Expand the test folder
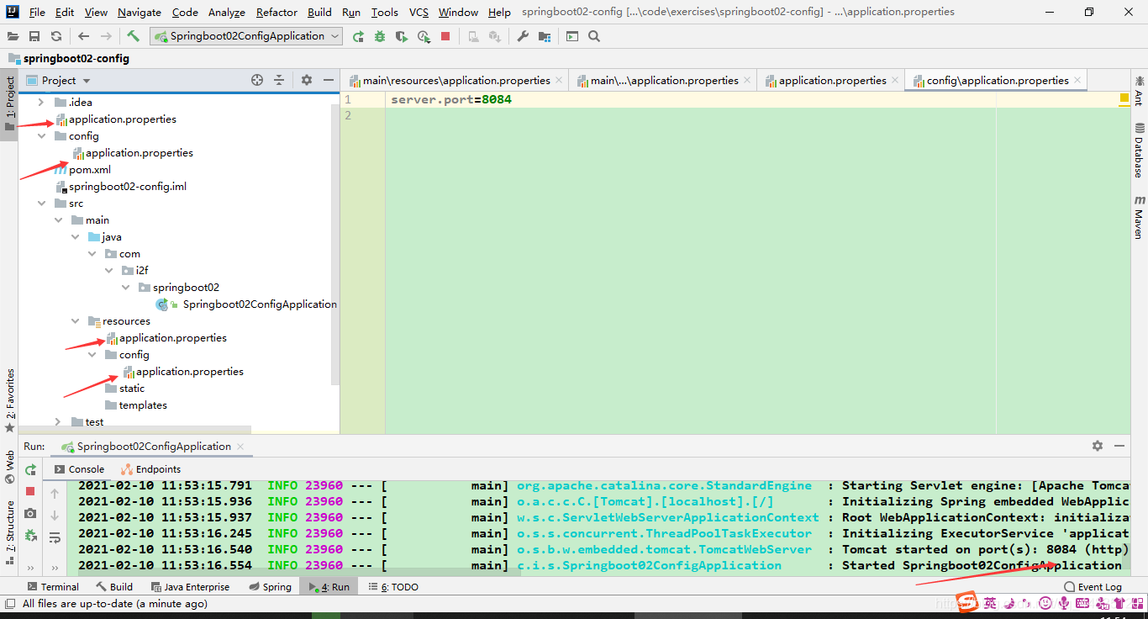The height and width of the screenshot is (619, 1148). (58, 421)
